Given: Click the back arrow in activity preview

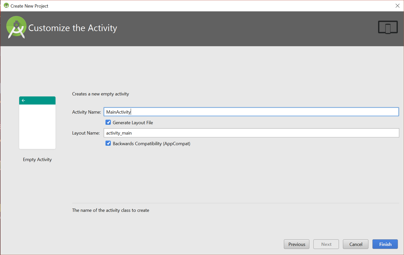Looking at the screenshot, I should (23, 100).
